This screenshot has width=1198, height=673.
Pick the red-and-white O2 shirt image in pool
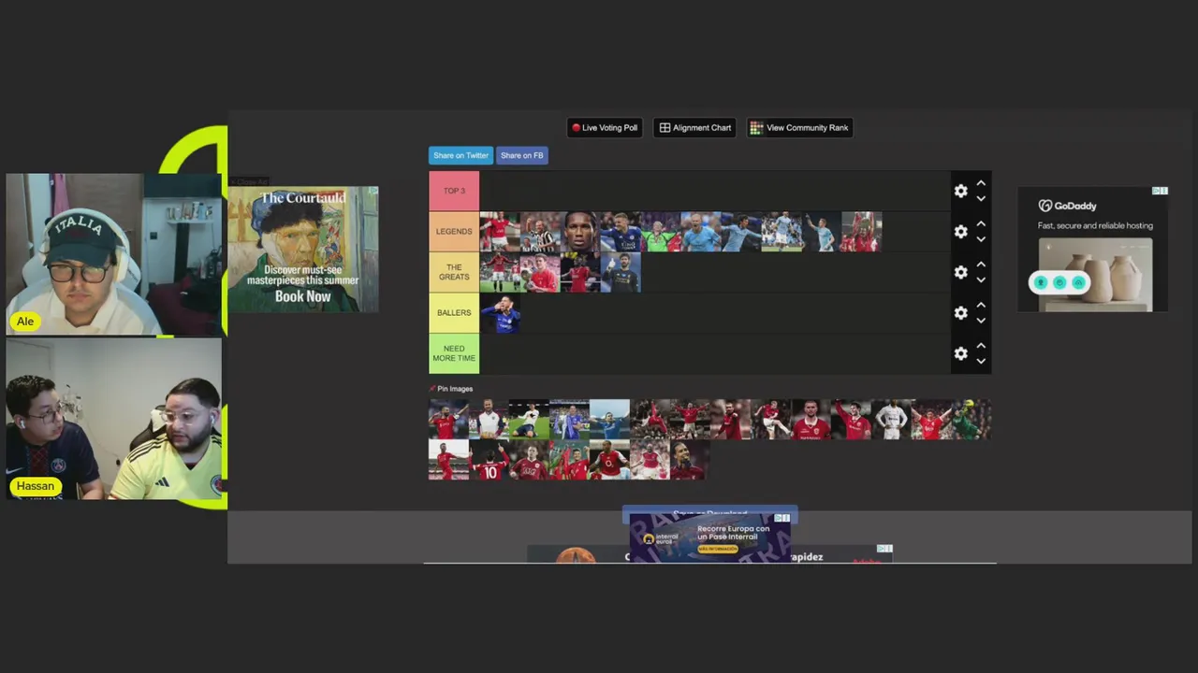point(609,460)
